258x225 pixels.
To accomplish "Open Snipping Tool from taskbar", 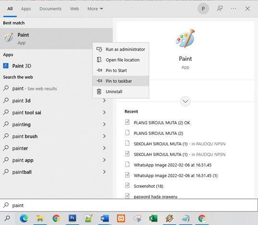I will point(137,218).
